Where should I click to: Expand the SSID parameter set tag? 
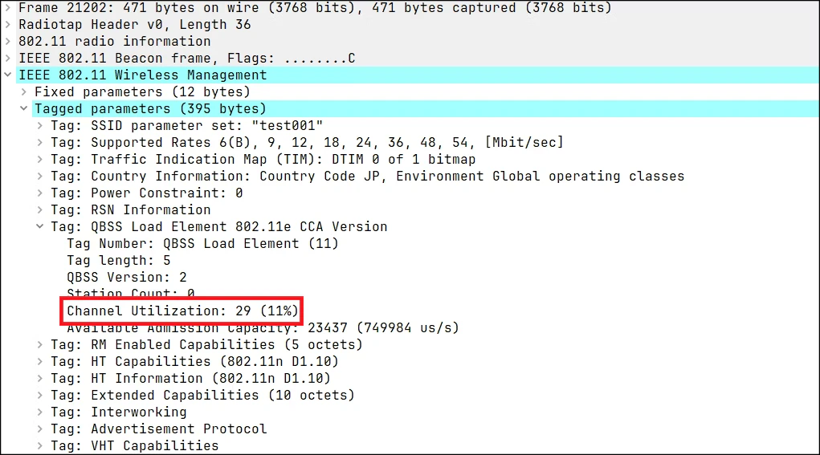pyautogui.click(x=39, y=125)
